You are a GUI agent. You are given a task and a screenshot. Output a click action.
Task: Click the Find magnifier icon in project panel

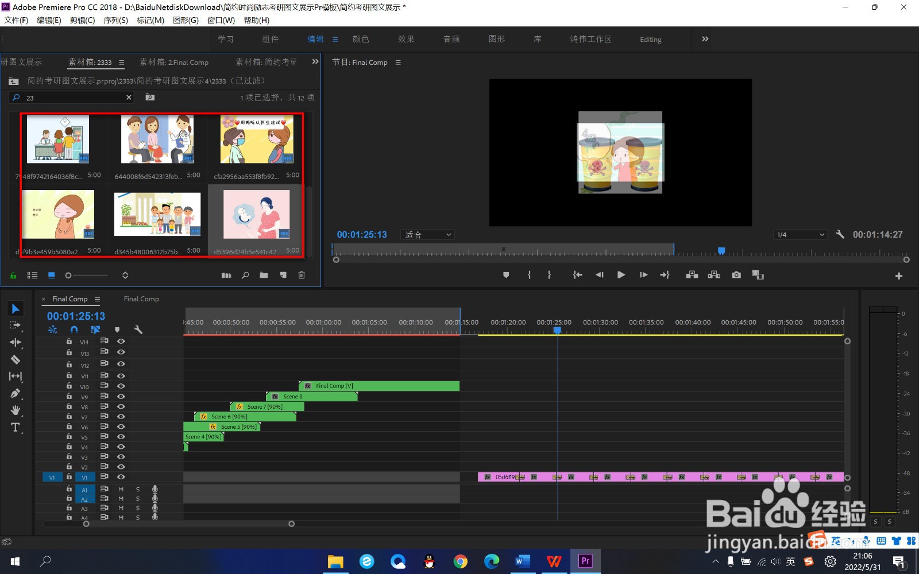click(x=245, y=276)
